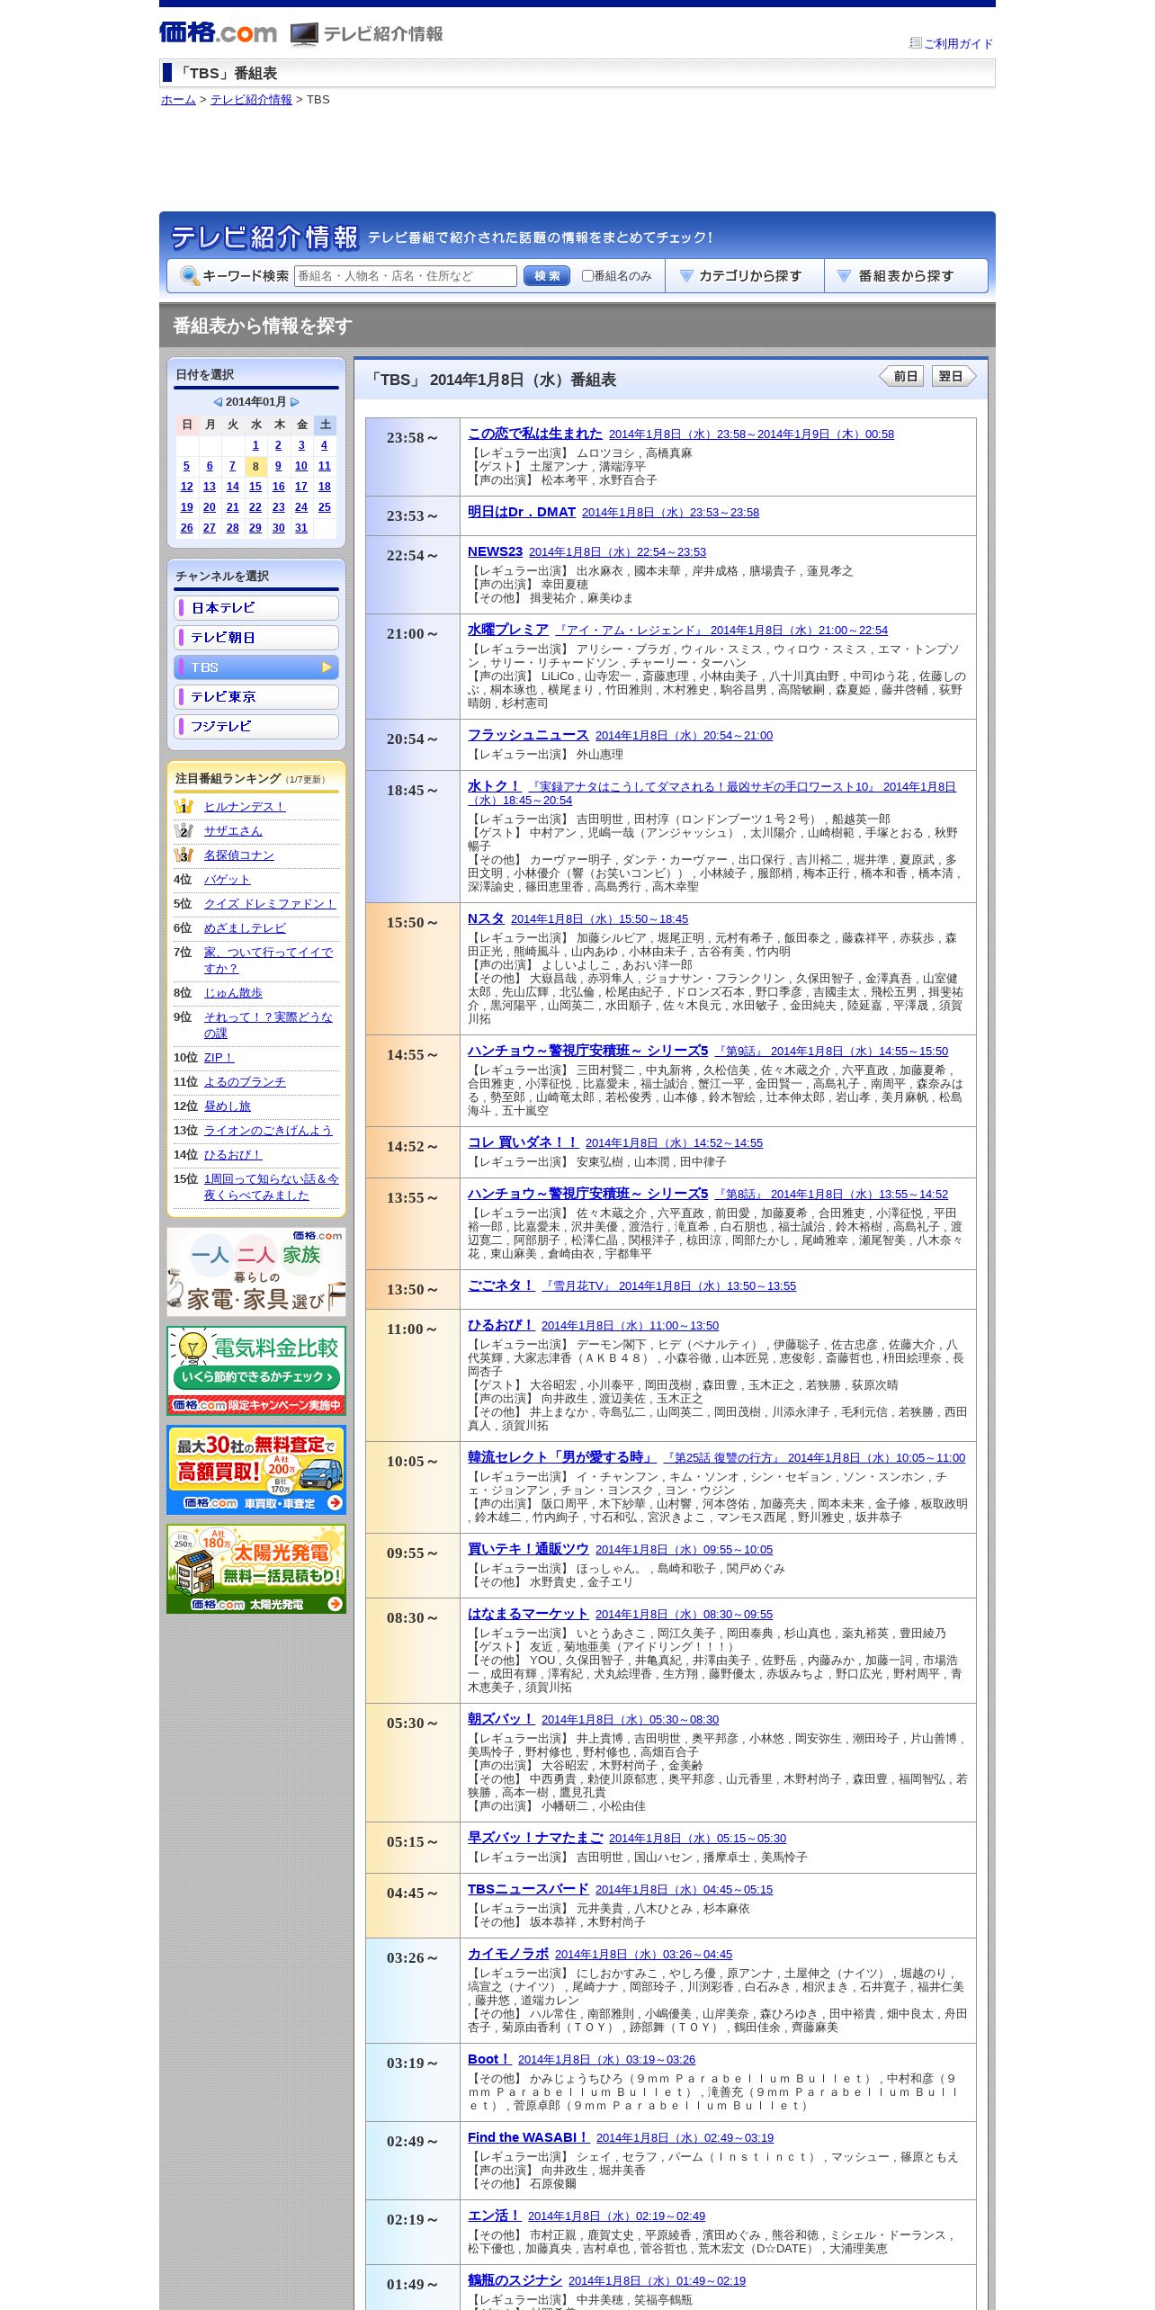Open ranking entry よるのブランチ
Image resolution: width=1155 pixels, height=2310 pixels.
coord(245,1082)
